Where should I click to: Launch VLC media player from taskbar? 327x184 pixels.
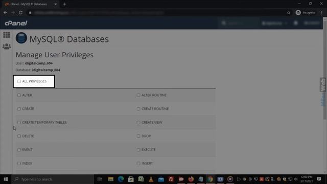pyautogui.click(x=151, y=179)
